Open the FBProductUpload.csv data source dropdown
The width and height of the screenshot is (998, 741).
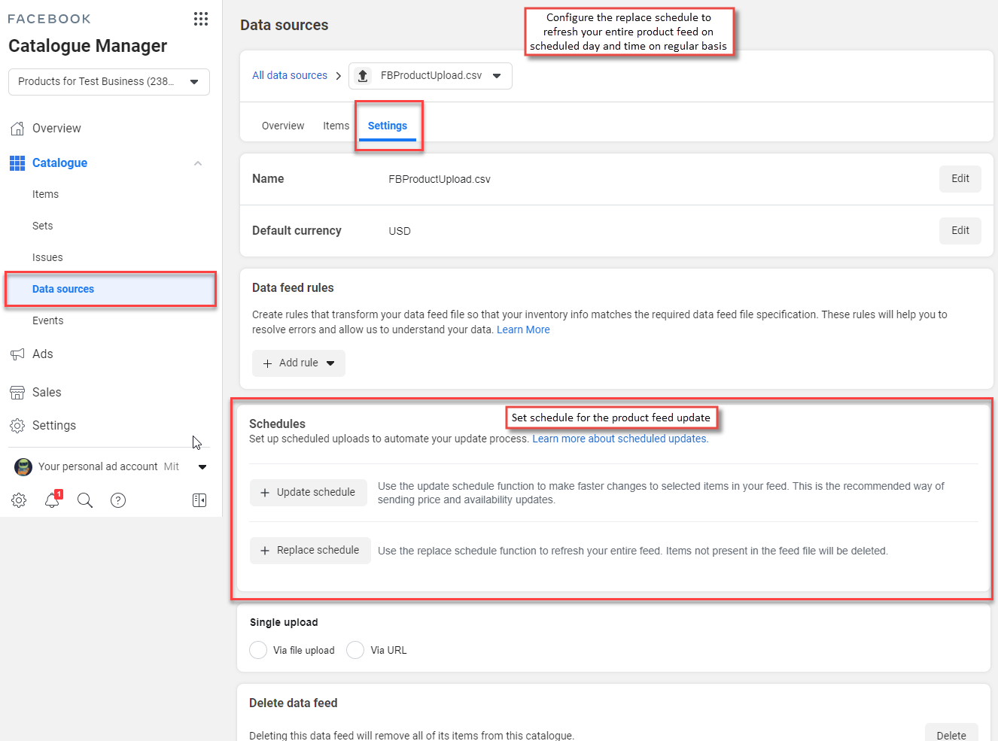431,76
